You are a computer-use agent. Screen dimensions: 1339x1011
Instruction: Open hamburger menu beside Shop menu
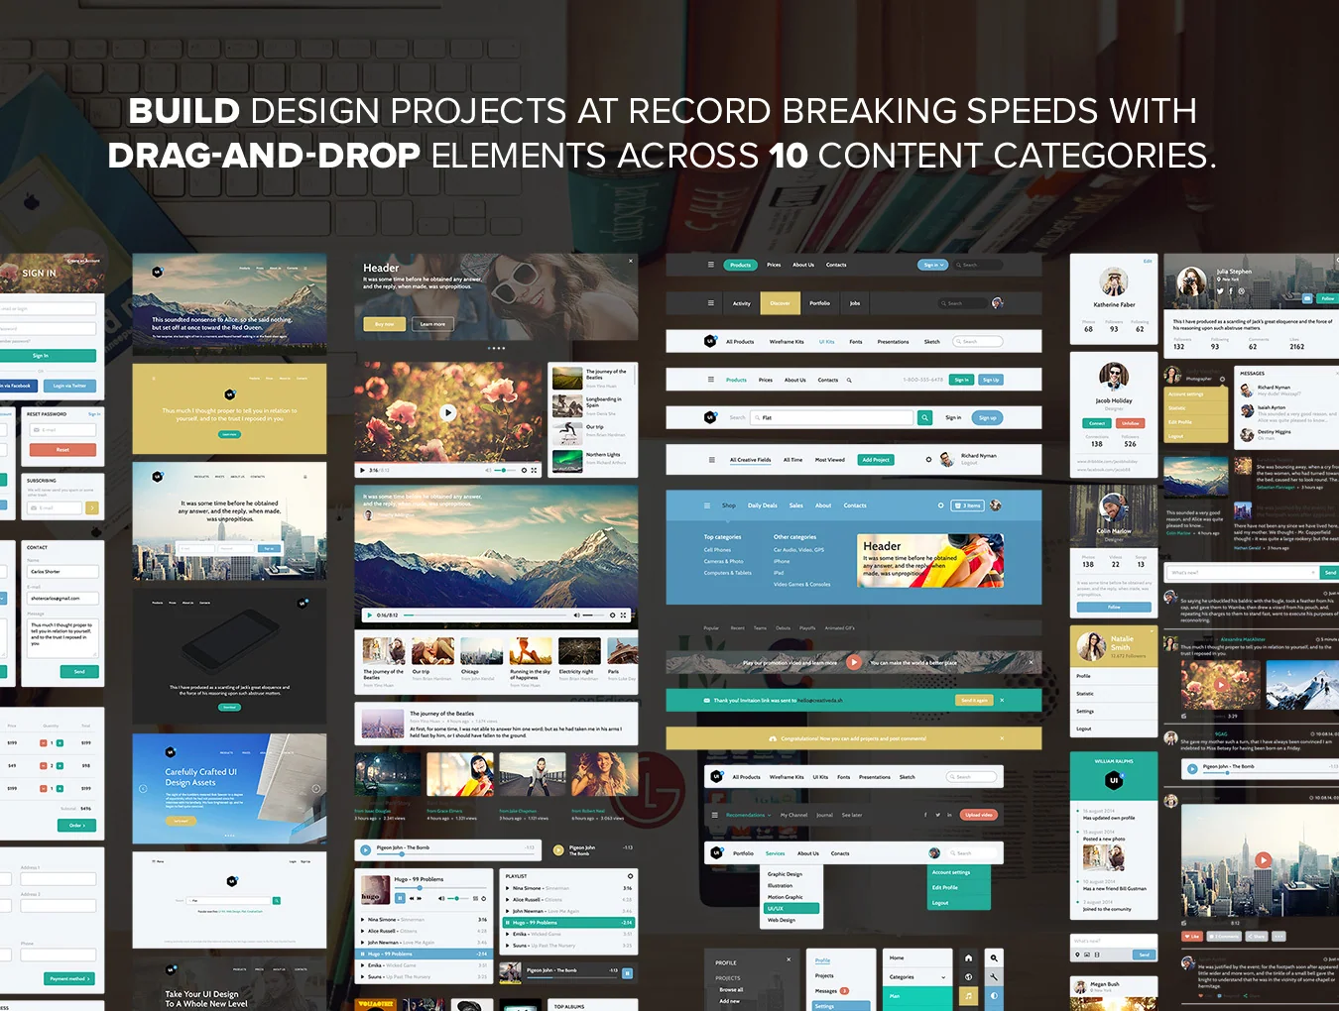coord(706,505)
